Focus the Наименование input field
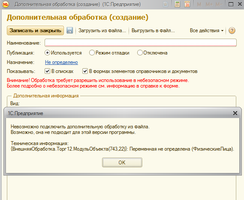Image resolution: width=244 pixels, height=200 pixels. pyautogui.click(x=141, y=42)
